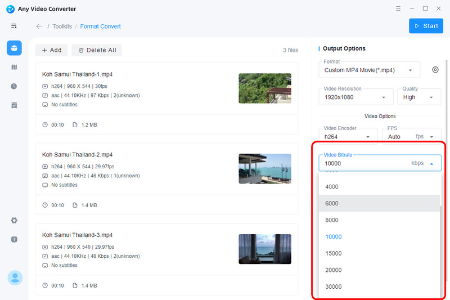
Task: Click the Start conversion button
Action: [426, 26]
